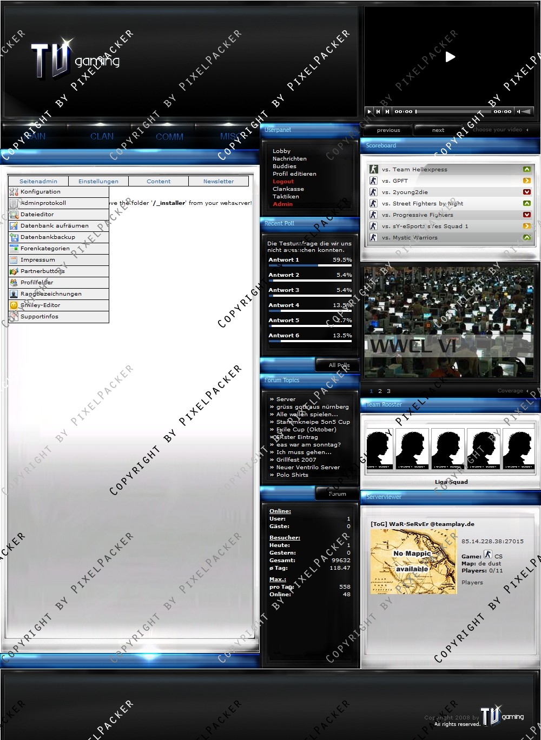Viewport: 541px width, 740px height.
Task: Expand the Coverage arrow under the image
Action: 527,391
